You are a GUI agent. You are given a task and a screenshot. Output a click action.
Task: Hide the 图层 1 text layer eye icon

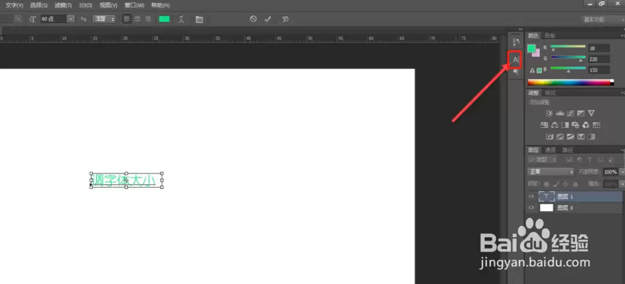pos(531,197)
